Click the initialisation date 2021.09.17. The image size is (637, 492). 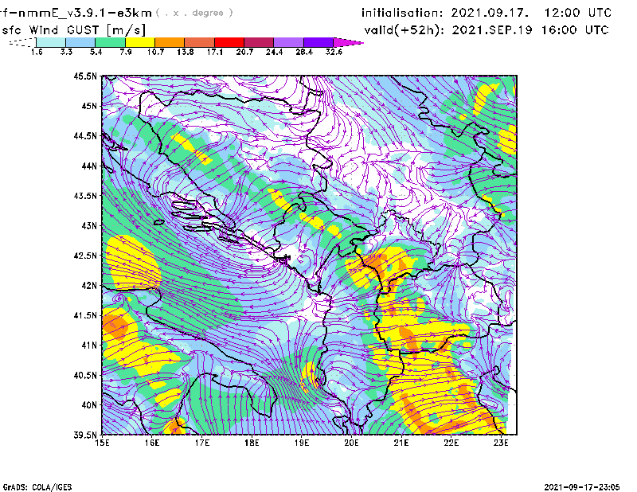click(490, 13)
